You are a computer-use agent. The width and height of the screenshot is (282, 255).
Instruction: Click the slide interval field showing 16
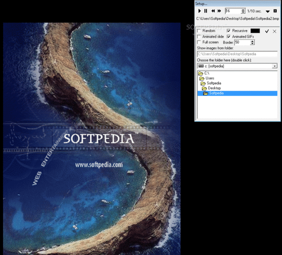(233, 11)
